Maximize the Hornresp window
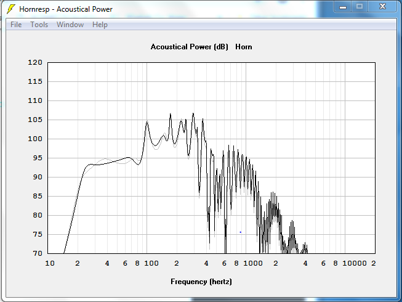Screen dimensions: 402x302 pyautogui.click(x=360, y=6)
